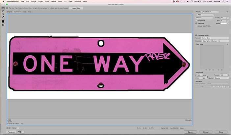Click the browser preview icon next to Preview
This screenshot has height=135, width=231.
tap(20, 132)
